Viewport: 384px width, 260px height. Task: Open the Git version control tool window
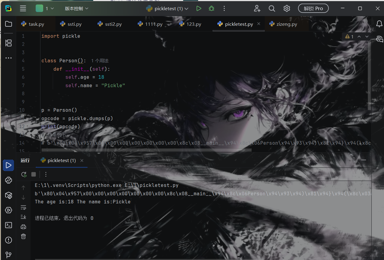pyautogui.click(x=8, y=255)
